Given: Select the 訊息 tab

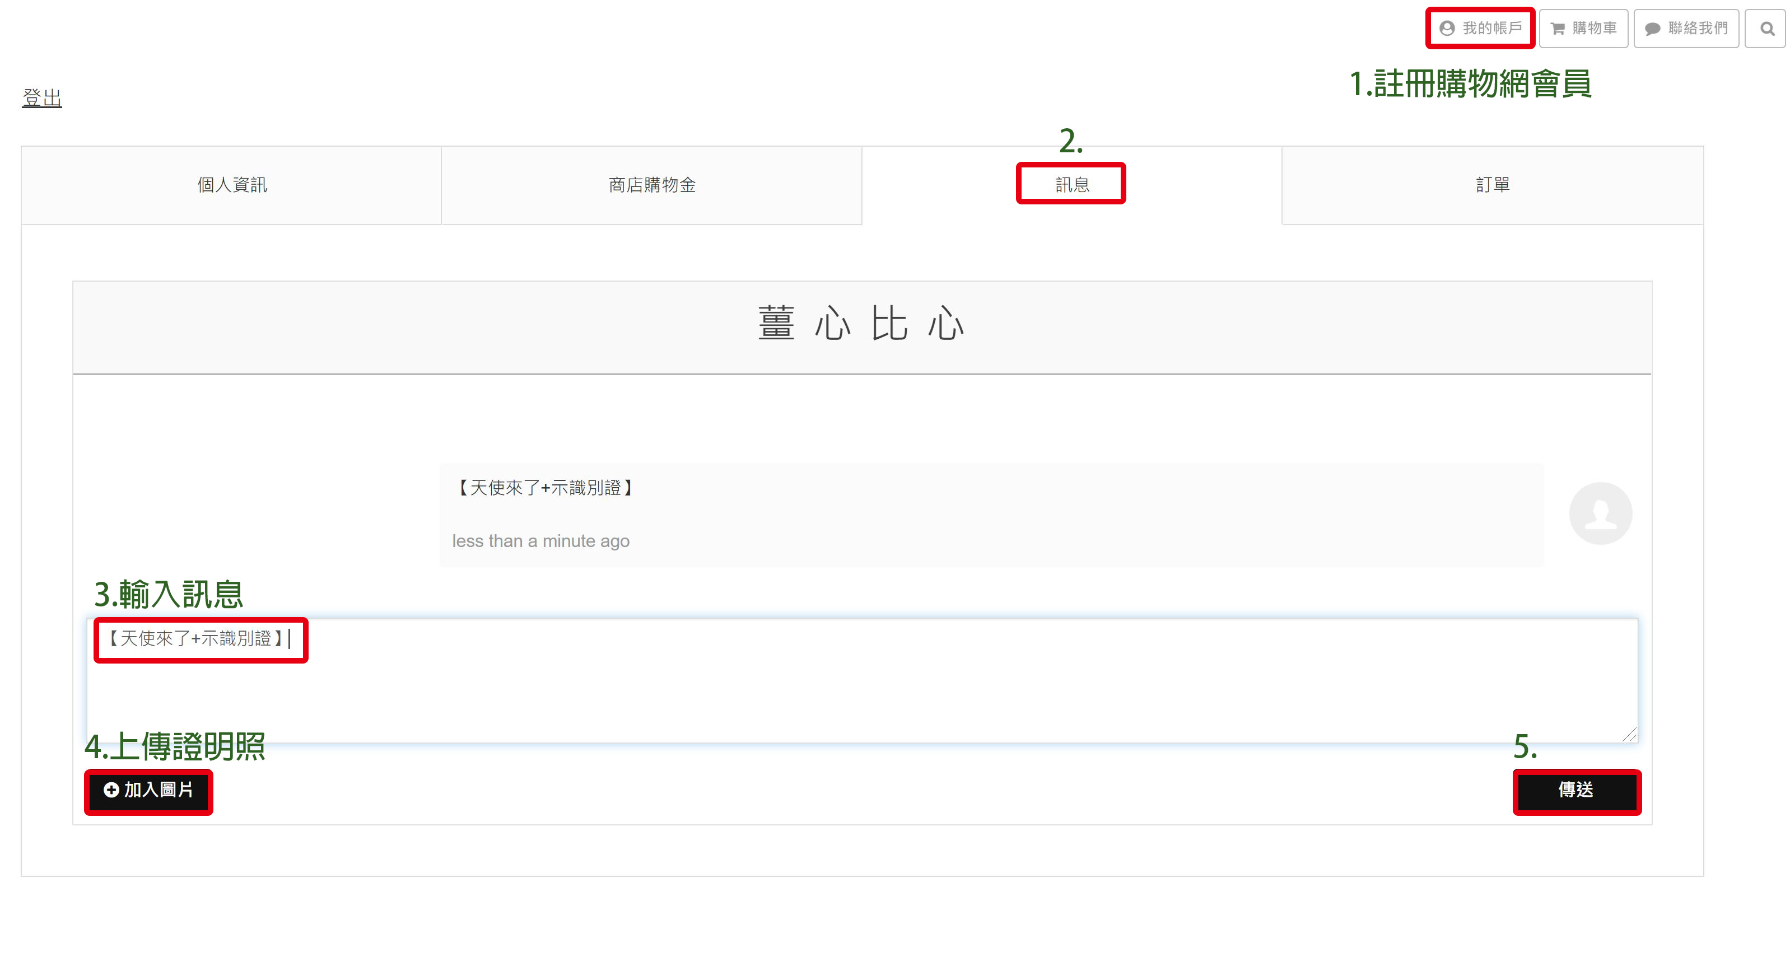Looking at the screenshot, I should click(x=1071, y=185).
